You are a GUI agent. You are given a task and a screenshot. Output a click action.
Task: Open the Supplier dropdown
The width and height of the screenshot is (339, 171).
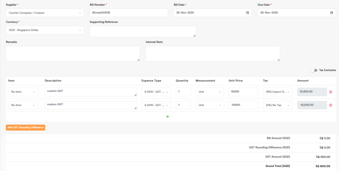[x=45, y=13]
